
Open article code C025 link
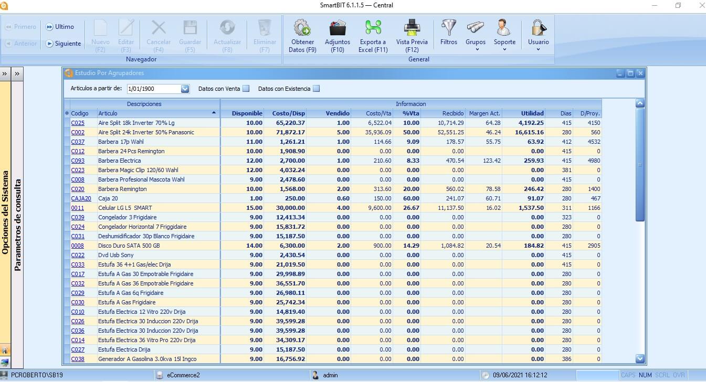point(78,123)
